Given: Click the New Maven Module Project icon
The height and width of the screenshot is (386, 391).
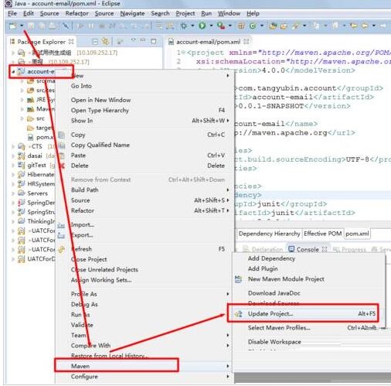Looking at the screenshot, I should (239, 279).
